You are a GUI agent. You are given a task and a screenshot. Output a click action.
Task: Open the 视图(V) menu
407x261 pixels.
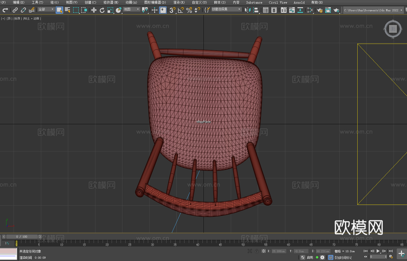(x=72, y=2)
